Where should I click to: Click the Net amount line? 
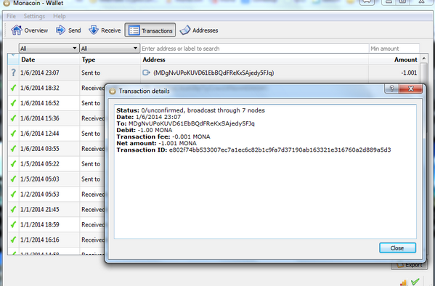point(156,144)
